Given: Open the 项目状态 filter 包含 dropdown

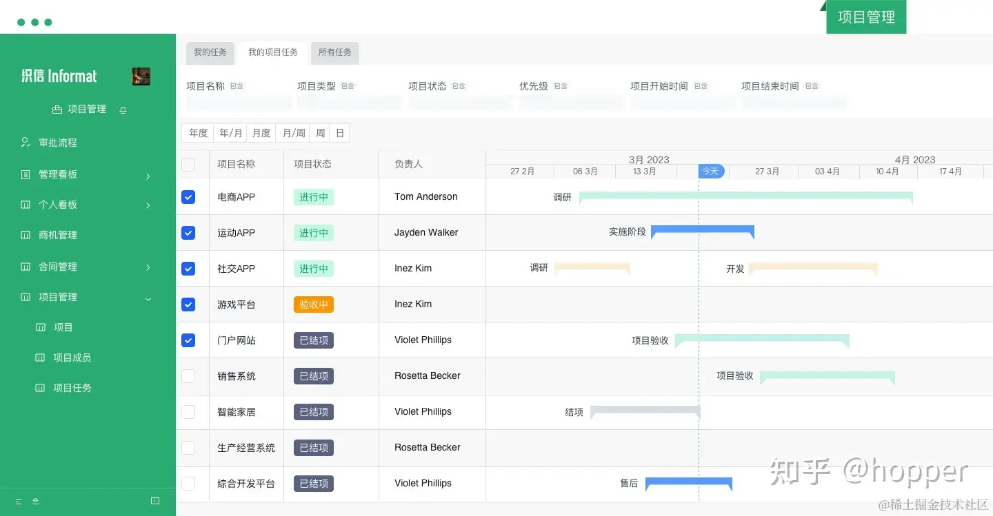Looking at the screenshot, I should [x=459, y=86].
